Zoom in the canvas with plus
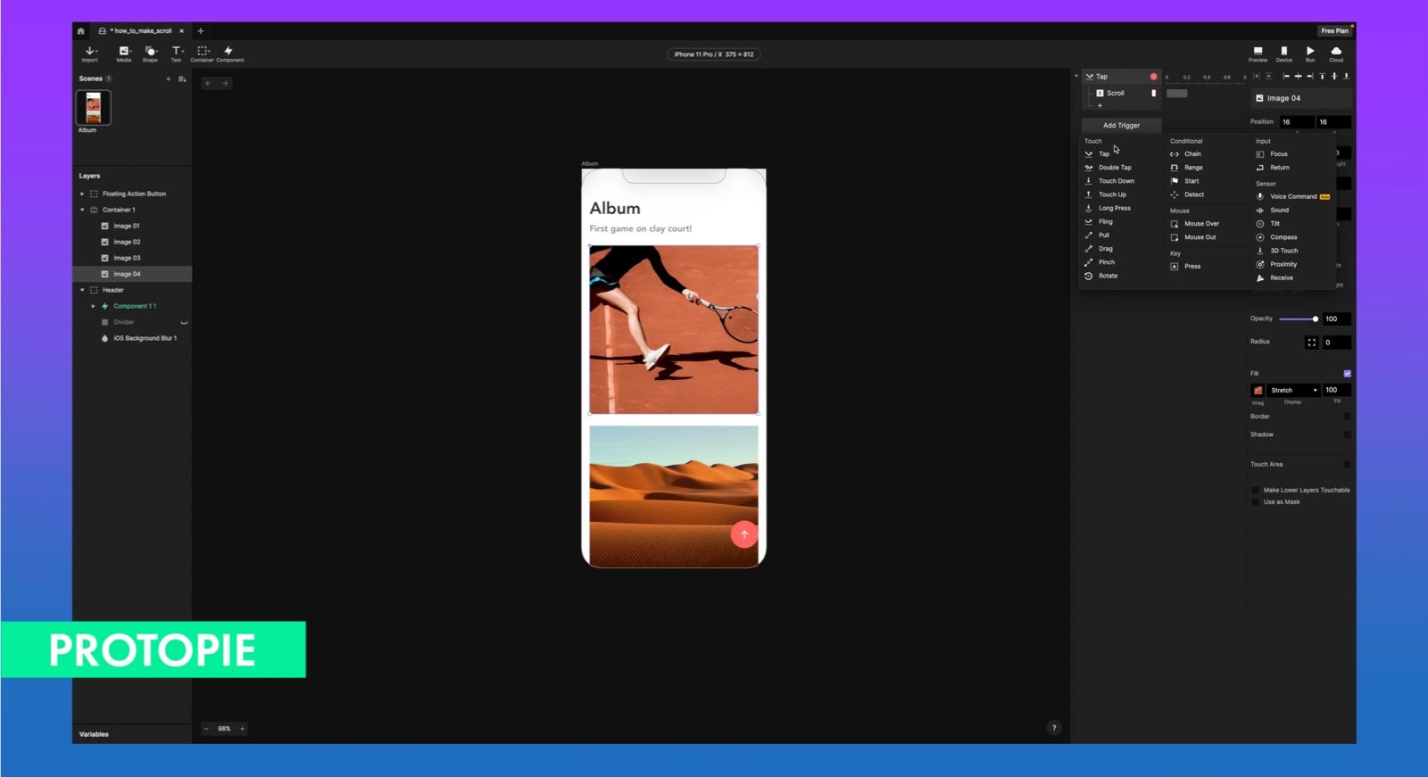The image size is (1428, 777). (x=242, y=729)
